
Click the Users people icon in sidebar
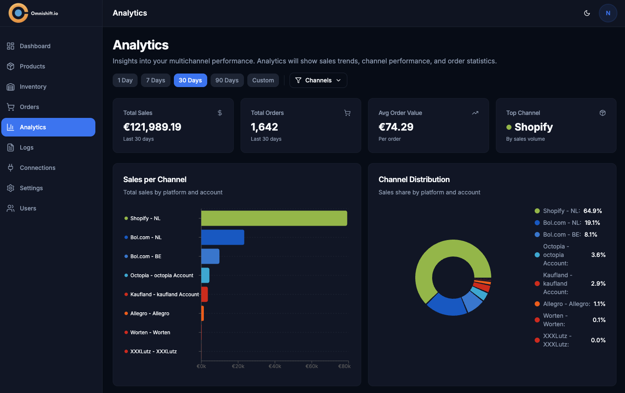(x=11, y=208)
